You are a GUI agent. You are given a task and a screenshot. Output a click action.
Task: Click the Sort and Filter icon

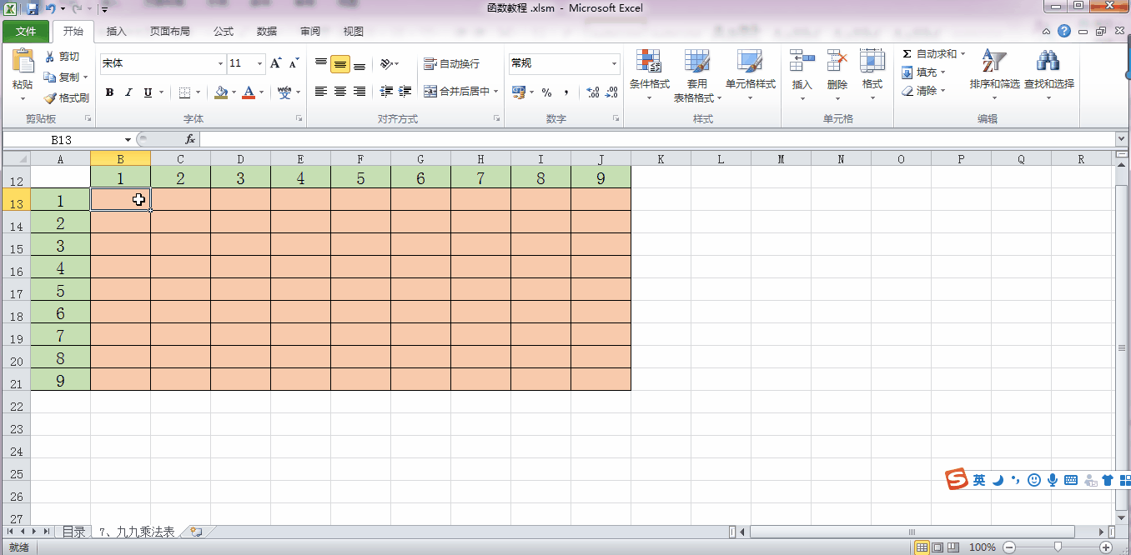click(994, 62)
